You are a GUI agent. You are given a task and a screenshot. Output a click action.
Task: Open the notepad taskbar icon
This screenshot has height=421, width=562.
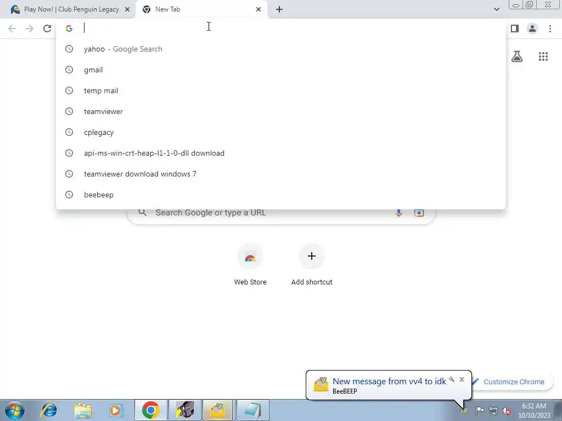[x=252, y=410]
